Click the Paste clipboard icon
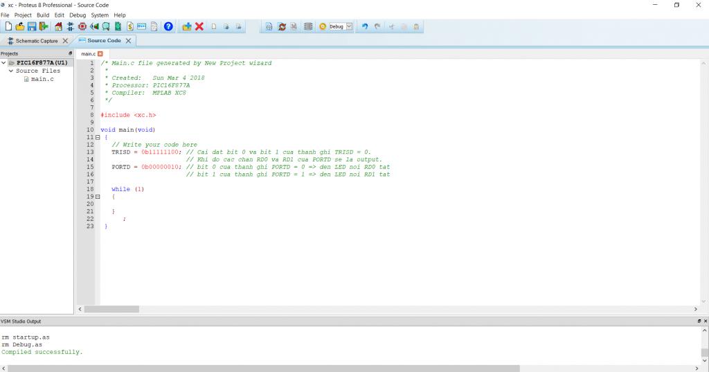709x372 pixels. (416, 27)
